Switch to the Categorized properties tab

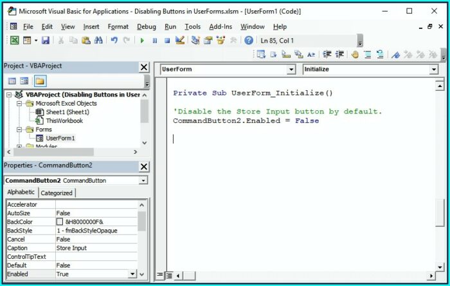(57, 193)
